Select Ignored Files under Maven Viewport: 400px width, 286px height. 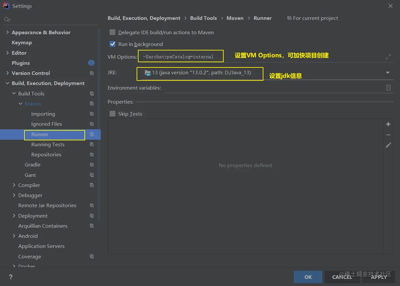pos(47,124)
